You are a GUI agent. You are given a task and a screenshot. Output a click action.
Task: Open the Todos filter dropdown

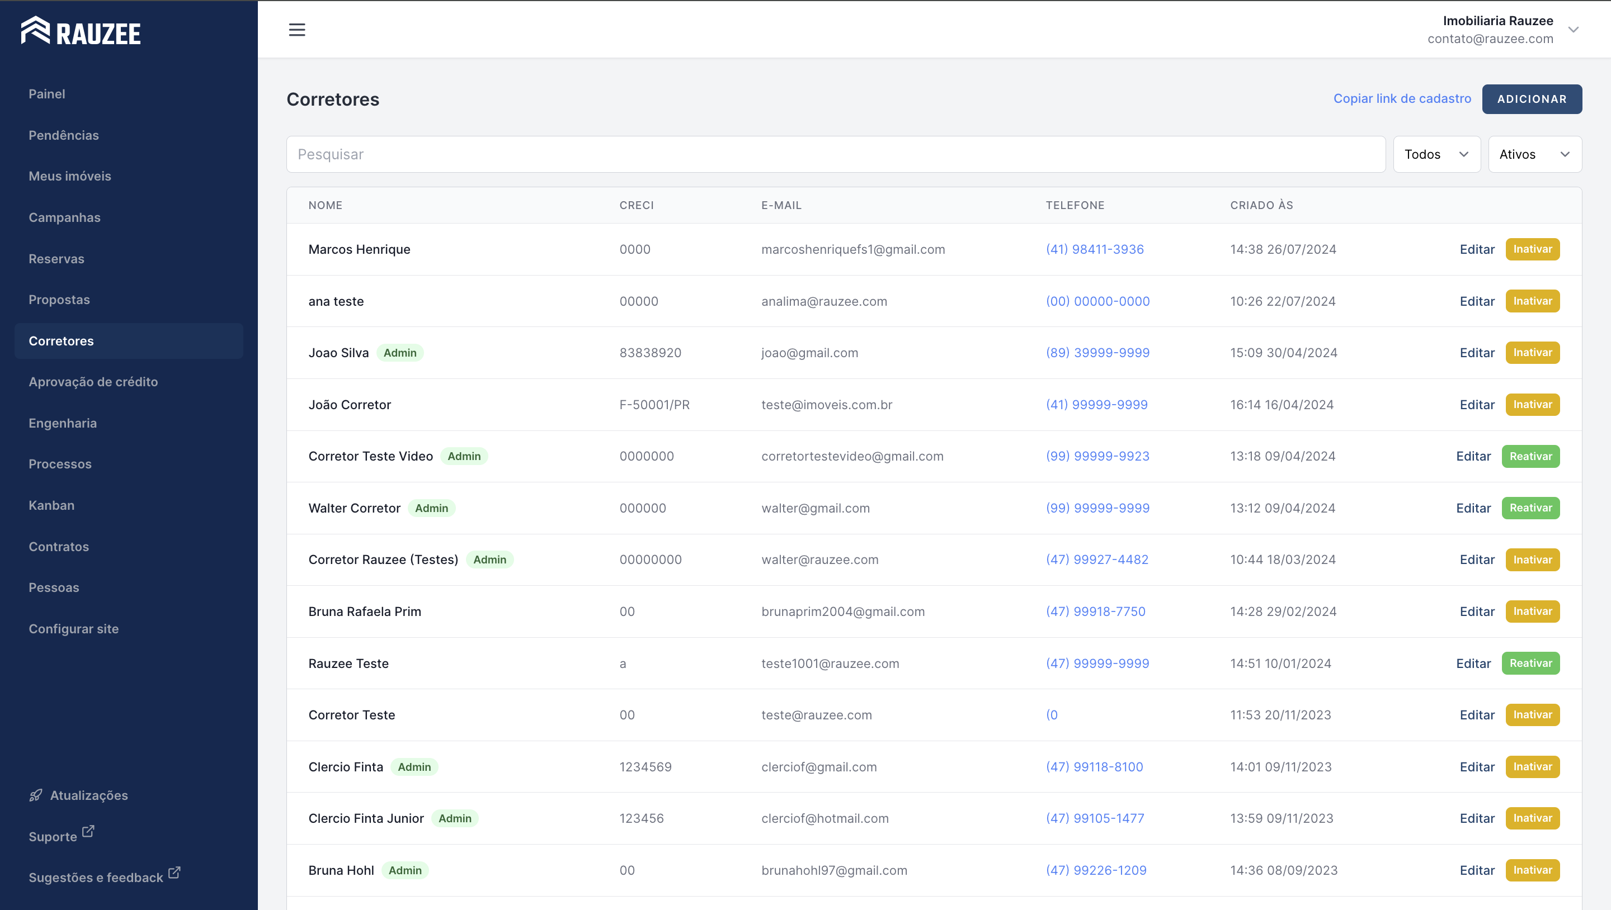click(x=1436, y=154)
